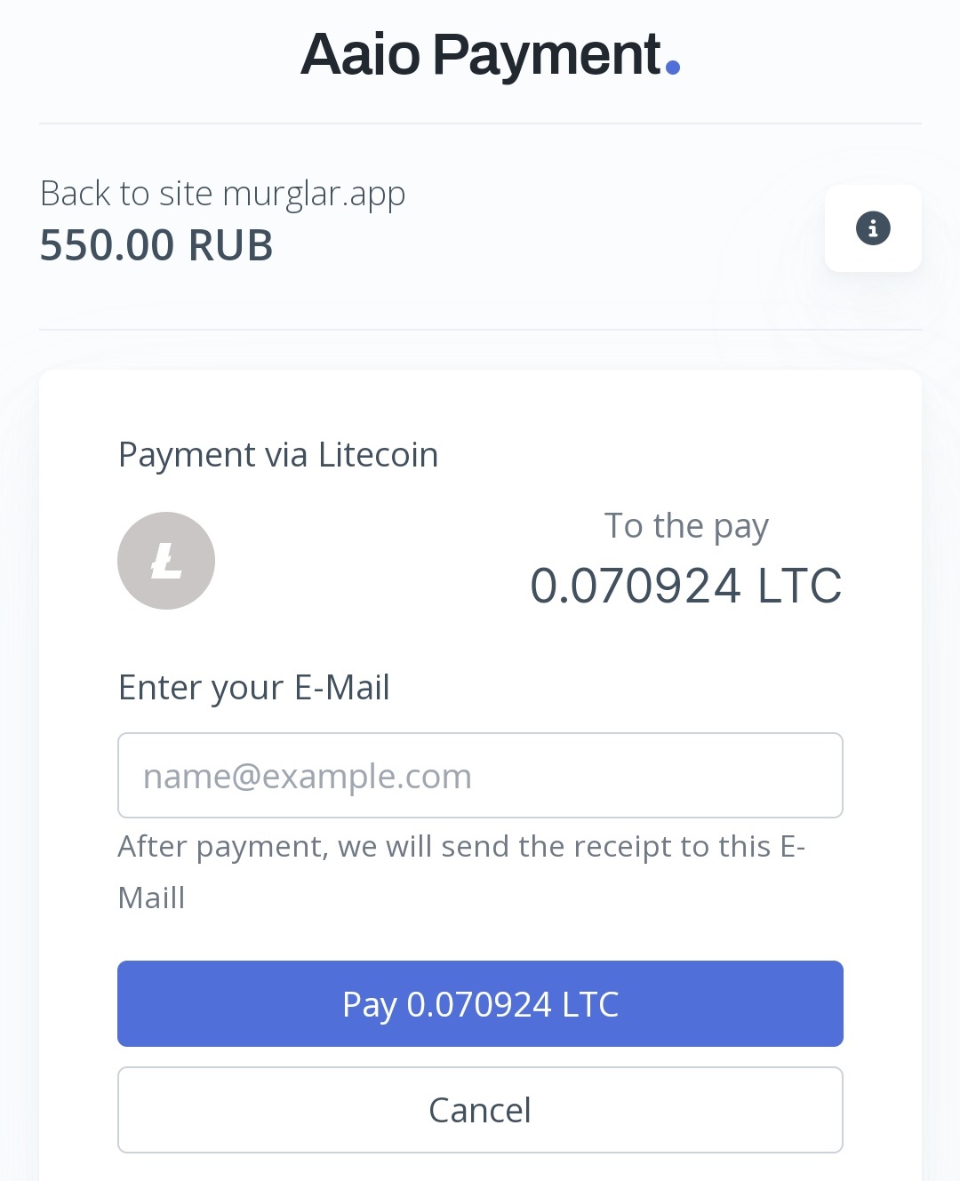Click the word Maill under the field
Viewport: 960px width, 1181px height.
pos(151,898)
